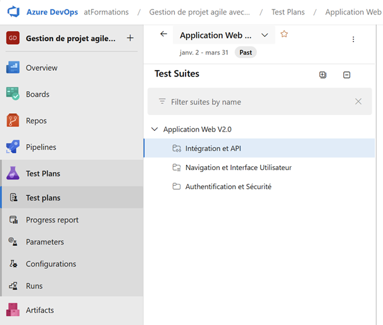Mark test plan as favorite star

[x=284, y=35]
